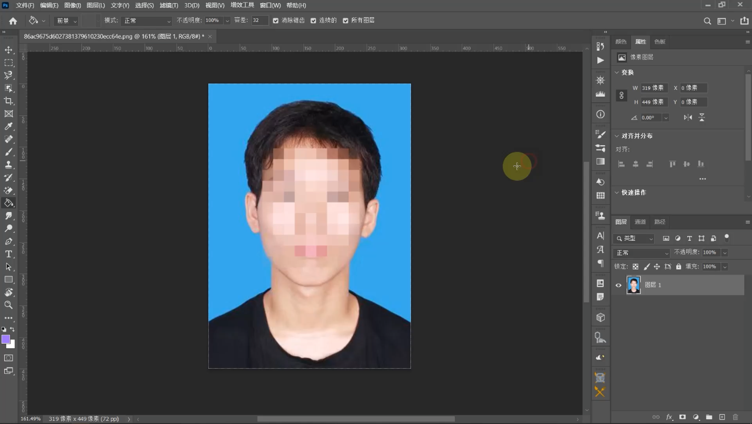The height and width of the screenshot is (424, 752).
Task: Toggle the 连续的 contiguous checkbox
Action: [313, 21]
